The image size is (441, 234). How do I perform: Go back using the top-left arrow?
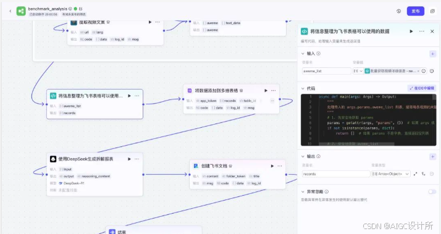10,11
